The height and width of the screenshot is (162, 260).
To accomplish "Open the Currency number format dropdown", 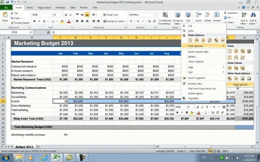I will [x=155, y=15].
